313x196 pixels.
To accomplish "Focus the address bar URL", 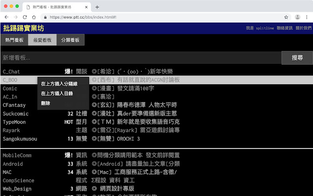I will point(83,18).
